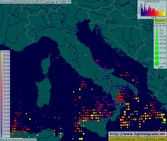Click the '07:00' time legend label
Screen dimensions: 167x141
coord(6,66)
